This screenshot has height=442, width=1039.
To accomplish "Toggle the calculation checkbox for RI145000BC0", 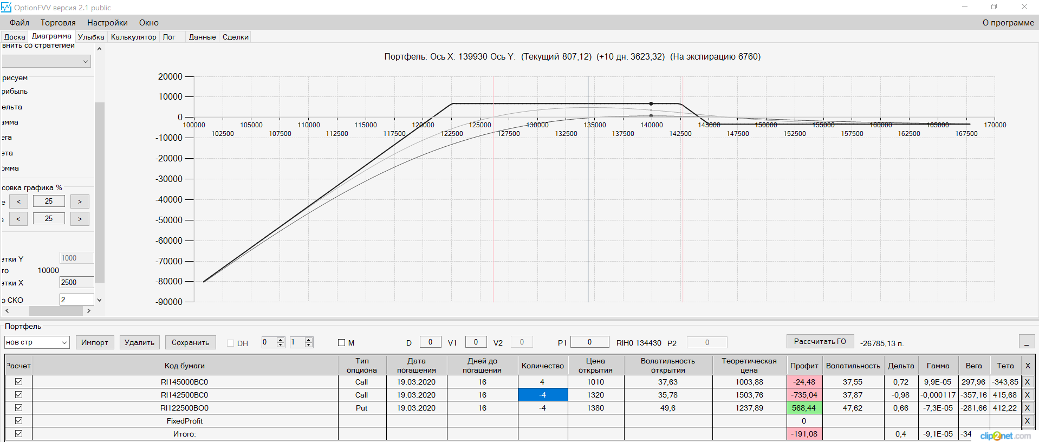I will [19, 382].
